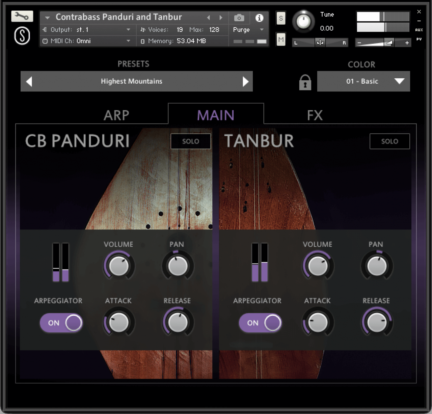Click the instrument info (i) icon
The image size is (432, 414).
[x=259, y=19]
